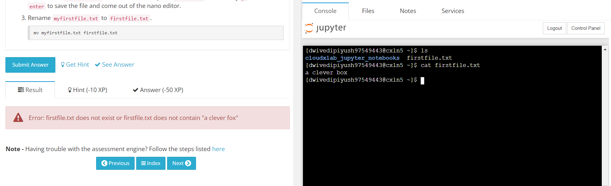Click the 'cat firstfile.txt' command line
Screen dimensions: 611x186
coord(450,65)
